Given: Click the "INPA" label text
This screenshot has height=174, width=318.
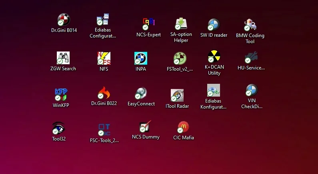Looking at the screenshot, I should pyautogui.click(x=141, y=69).
